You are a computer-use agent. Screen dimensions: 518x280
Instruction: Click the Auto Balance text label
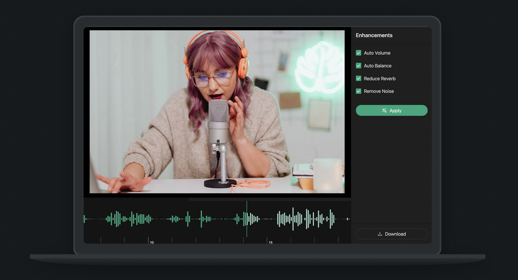378,66
